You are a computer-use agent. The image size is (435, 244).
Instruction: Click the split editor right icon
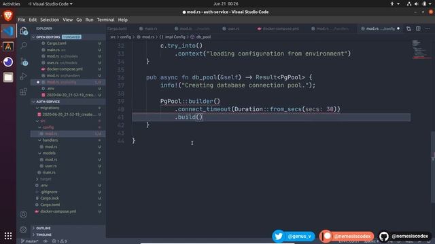(x=418, y=28)
